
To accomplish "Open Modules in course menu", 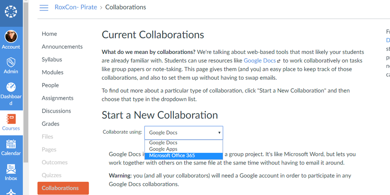I will [52, 72].
